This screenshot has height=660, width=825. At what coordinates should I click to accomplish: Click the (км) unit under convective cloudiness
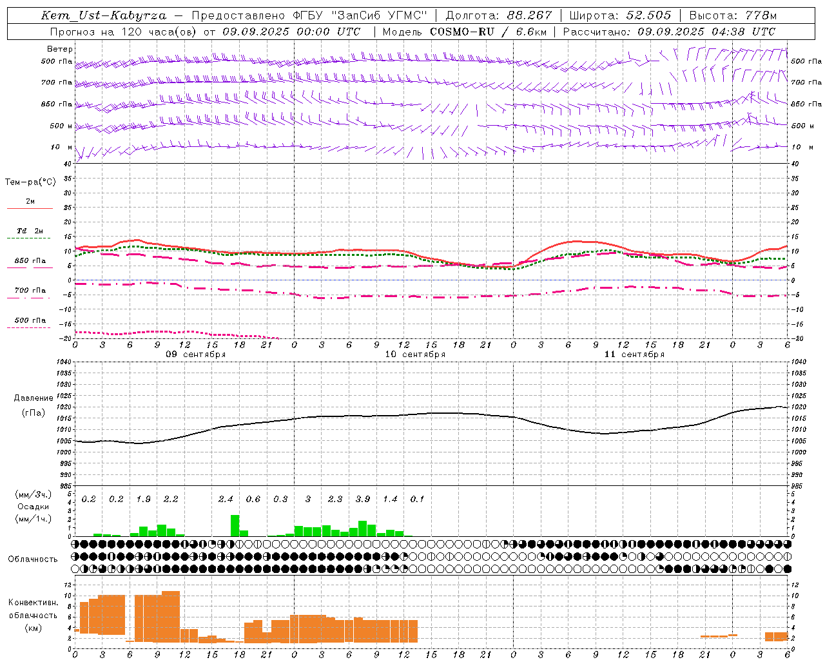34,628
